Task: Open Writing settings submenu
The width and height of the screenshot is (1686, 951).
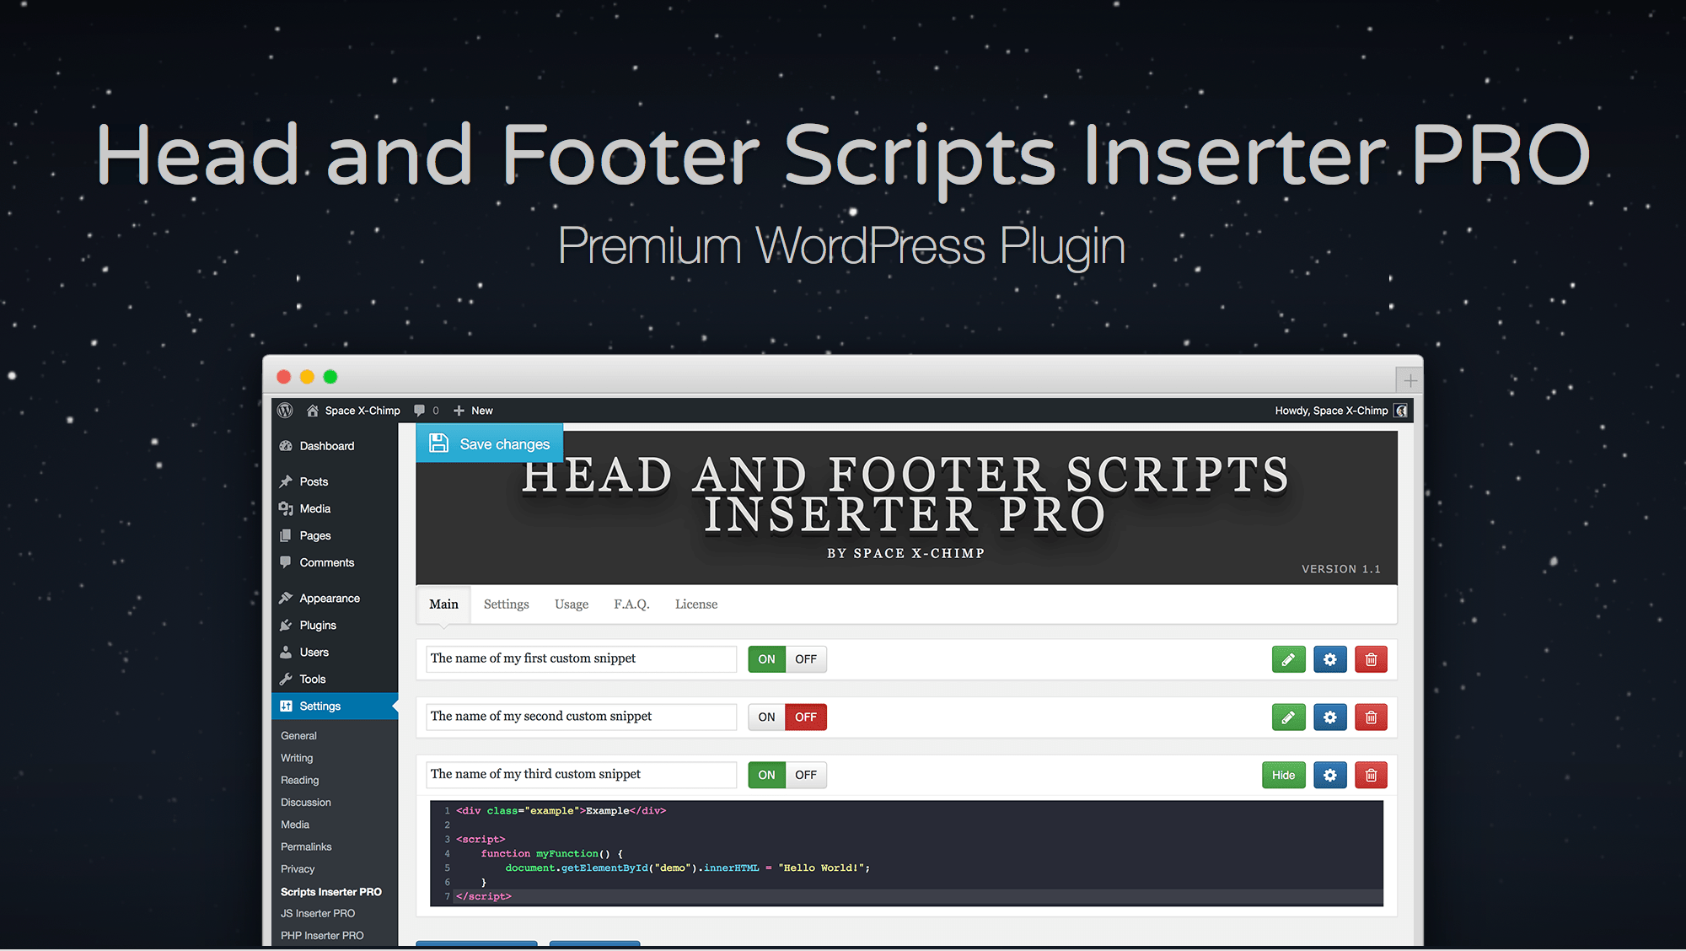Action: coord(297,758)
